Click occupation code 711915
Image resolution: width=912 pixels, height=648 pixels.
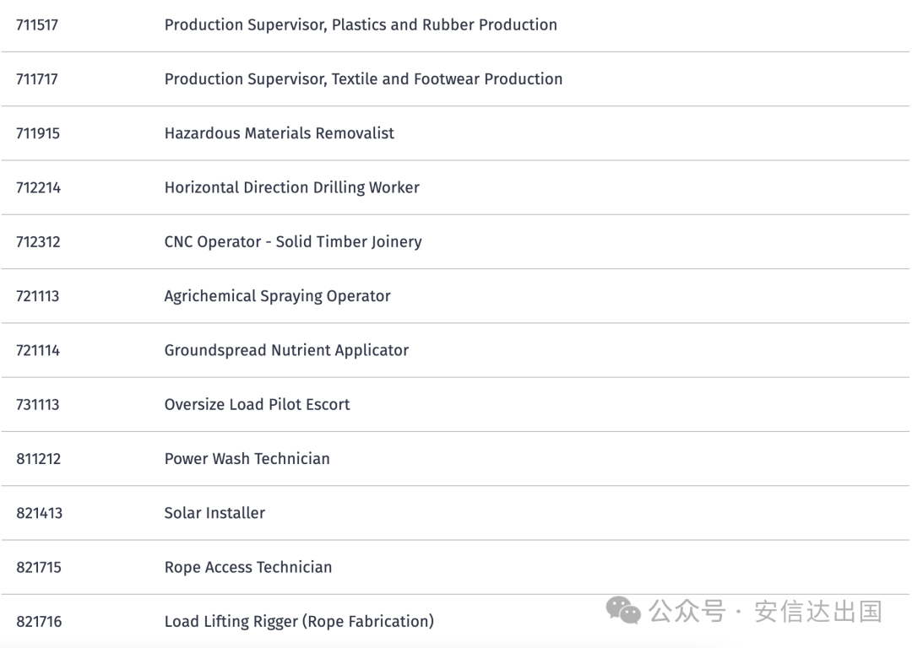(38, 133)
